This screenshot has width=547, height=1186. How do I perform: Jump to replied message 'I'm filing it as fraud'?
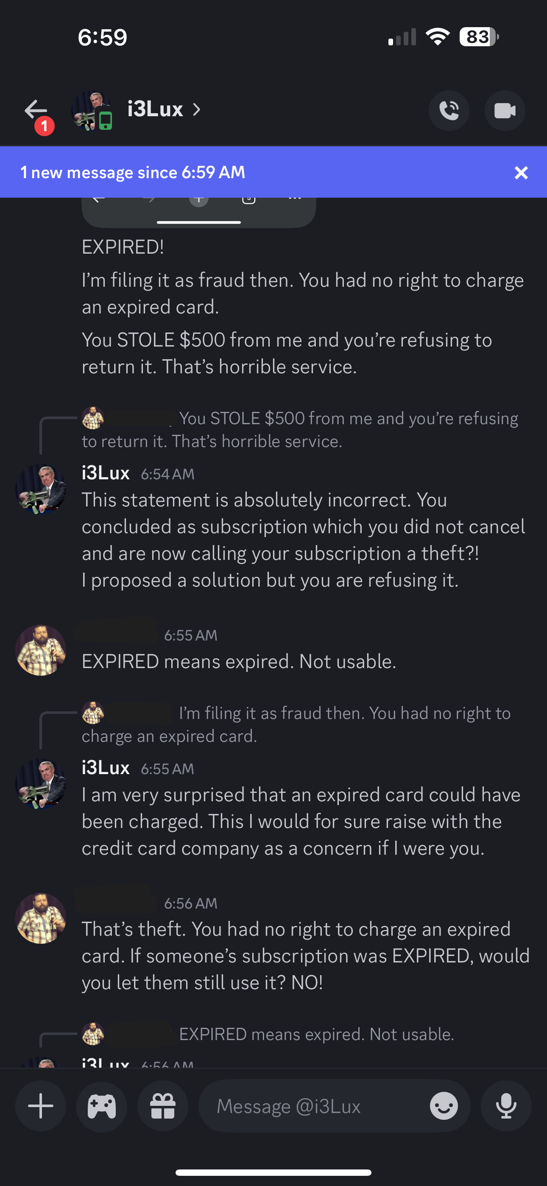coord(296,724)
